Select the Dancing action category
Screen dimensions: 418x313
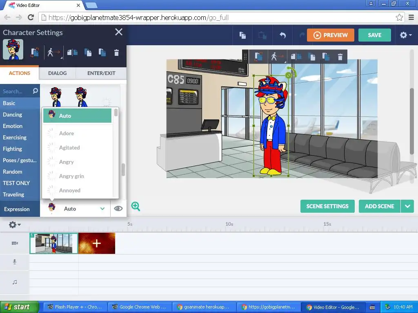tap(20, 115)
